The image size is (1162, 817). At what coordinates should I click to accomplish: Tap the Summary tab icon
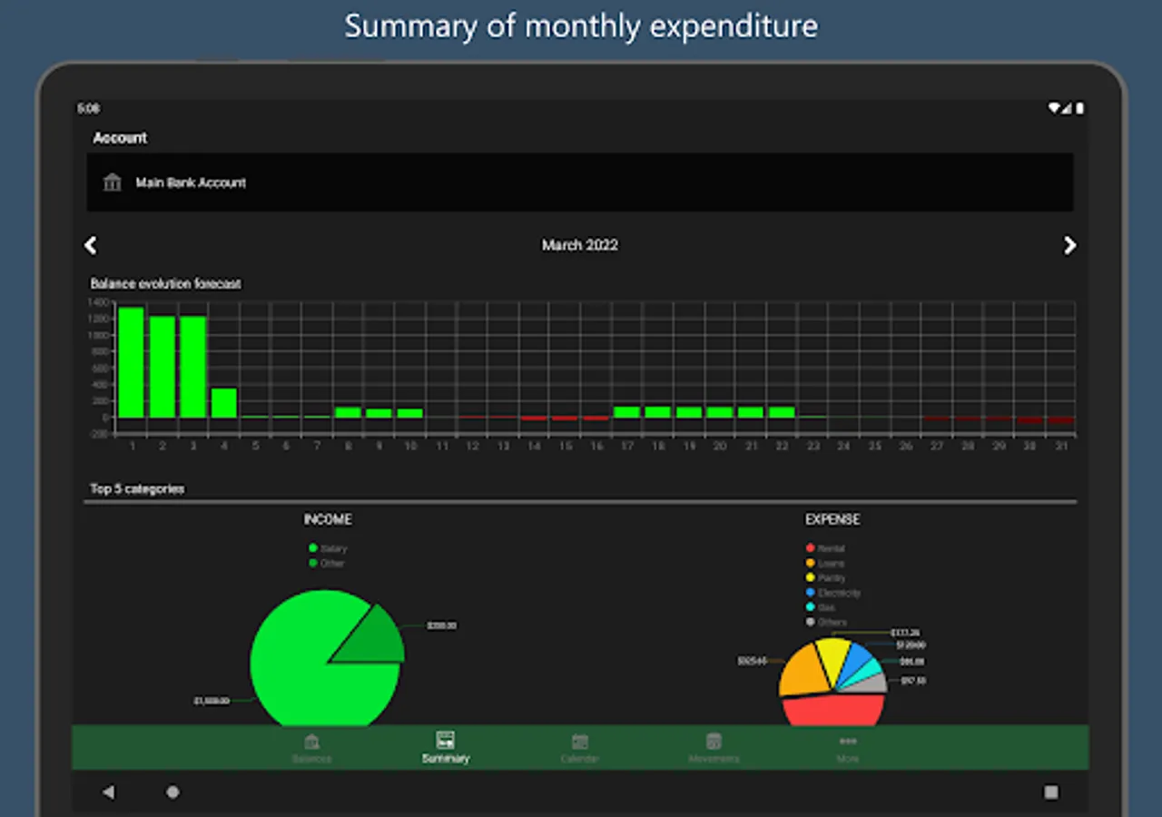pos(445,740)
